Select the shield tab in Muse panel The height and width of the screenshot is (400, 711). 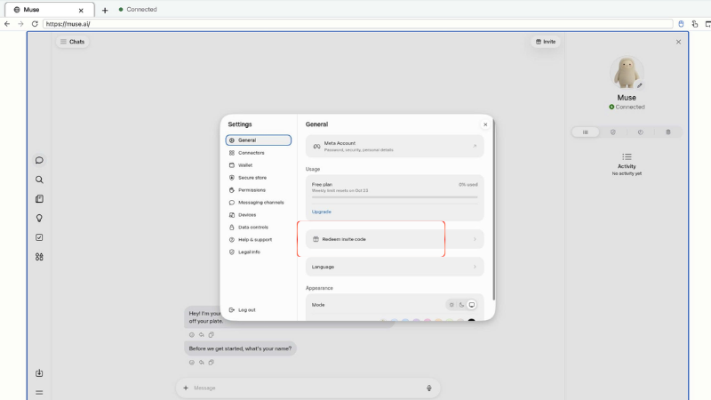coord(613,132)
